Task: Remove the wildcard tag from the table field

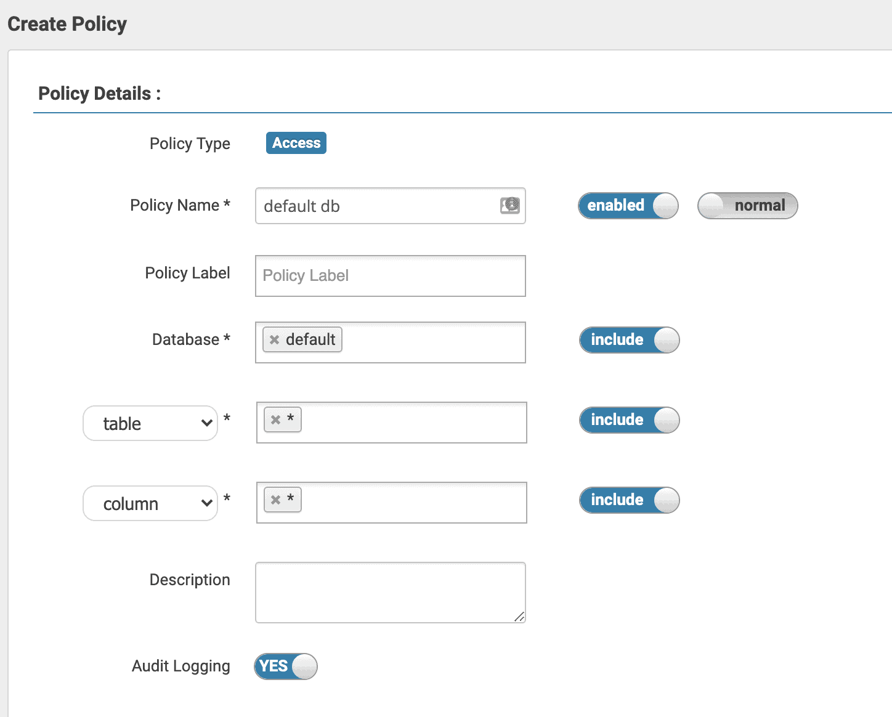Action: pos(275,419)
